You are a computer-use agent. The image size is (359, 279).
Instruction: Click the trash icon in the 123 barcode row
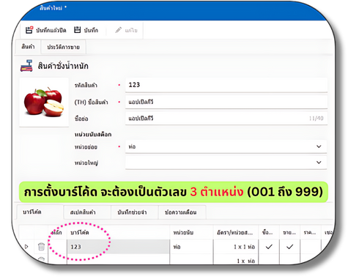pos(41,247)
